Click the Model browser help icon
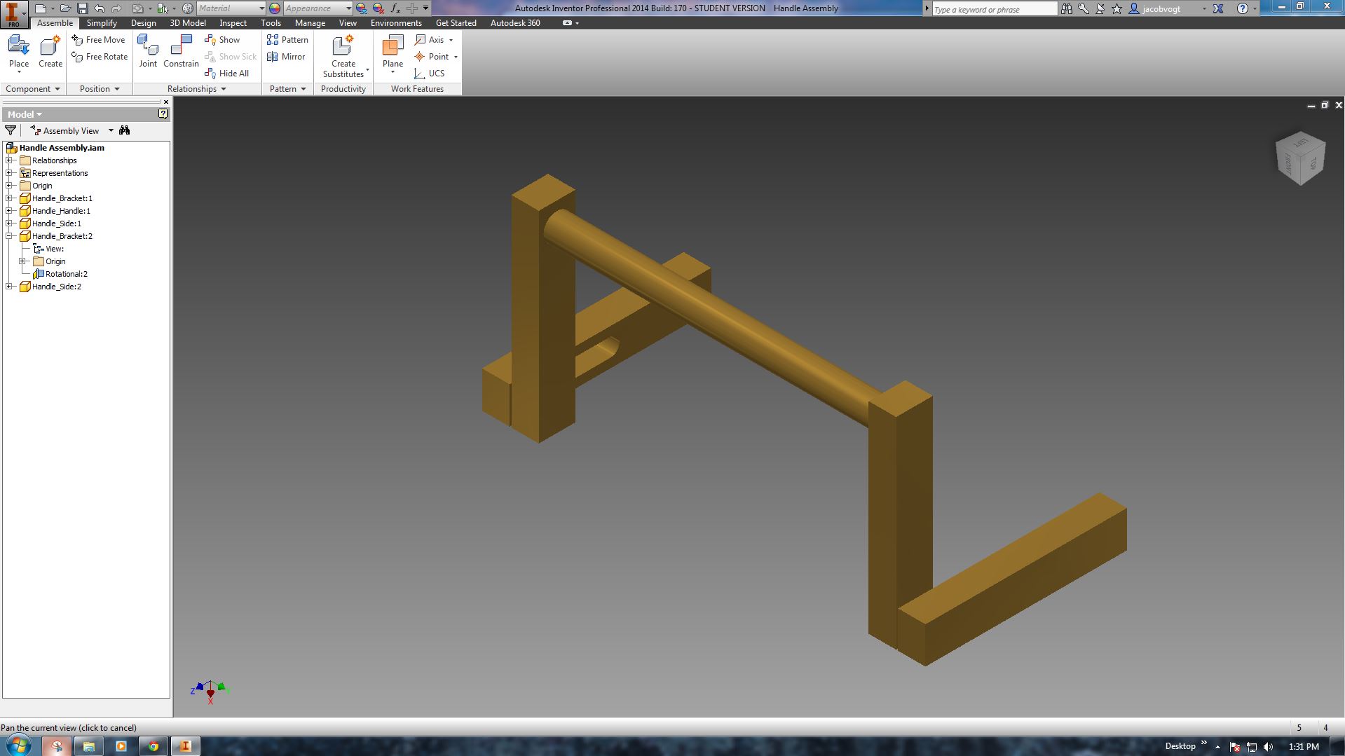 (x=163, y=114)
